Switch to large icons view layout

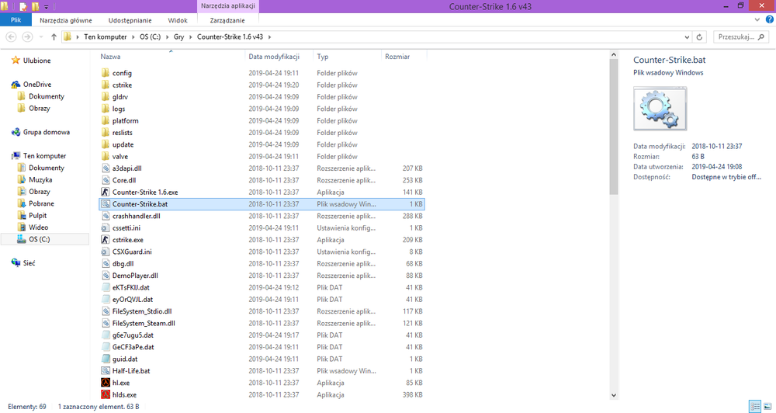click(x=767, y=407)
